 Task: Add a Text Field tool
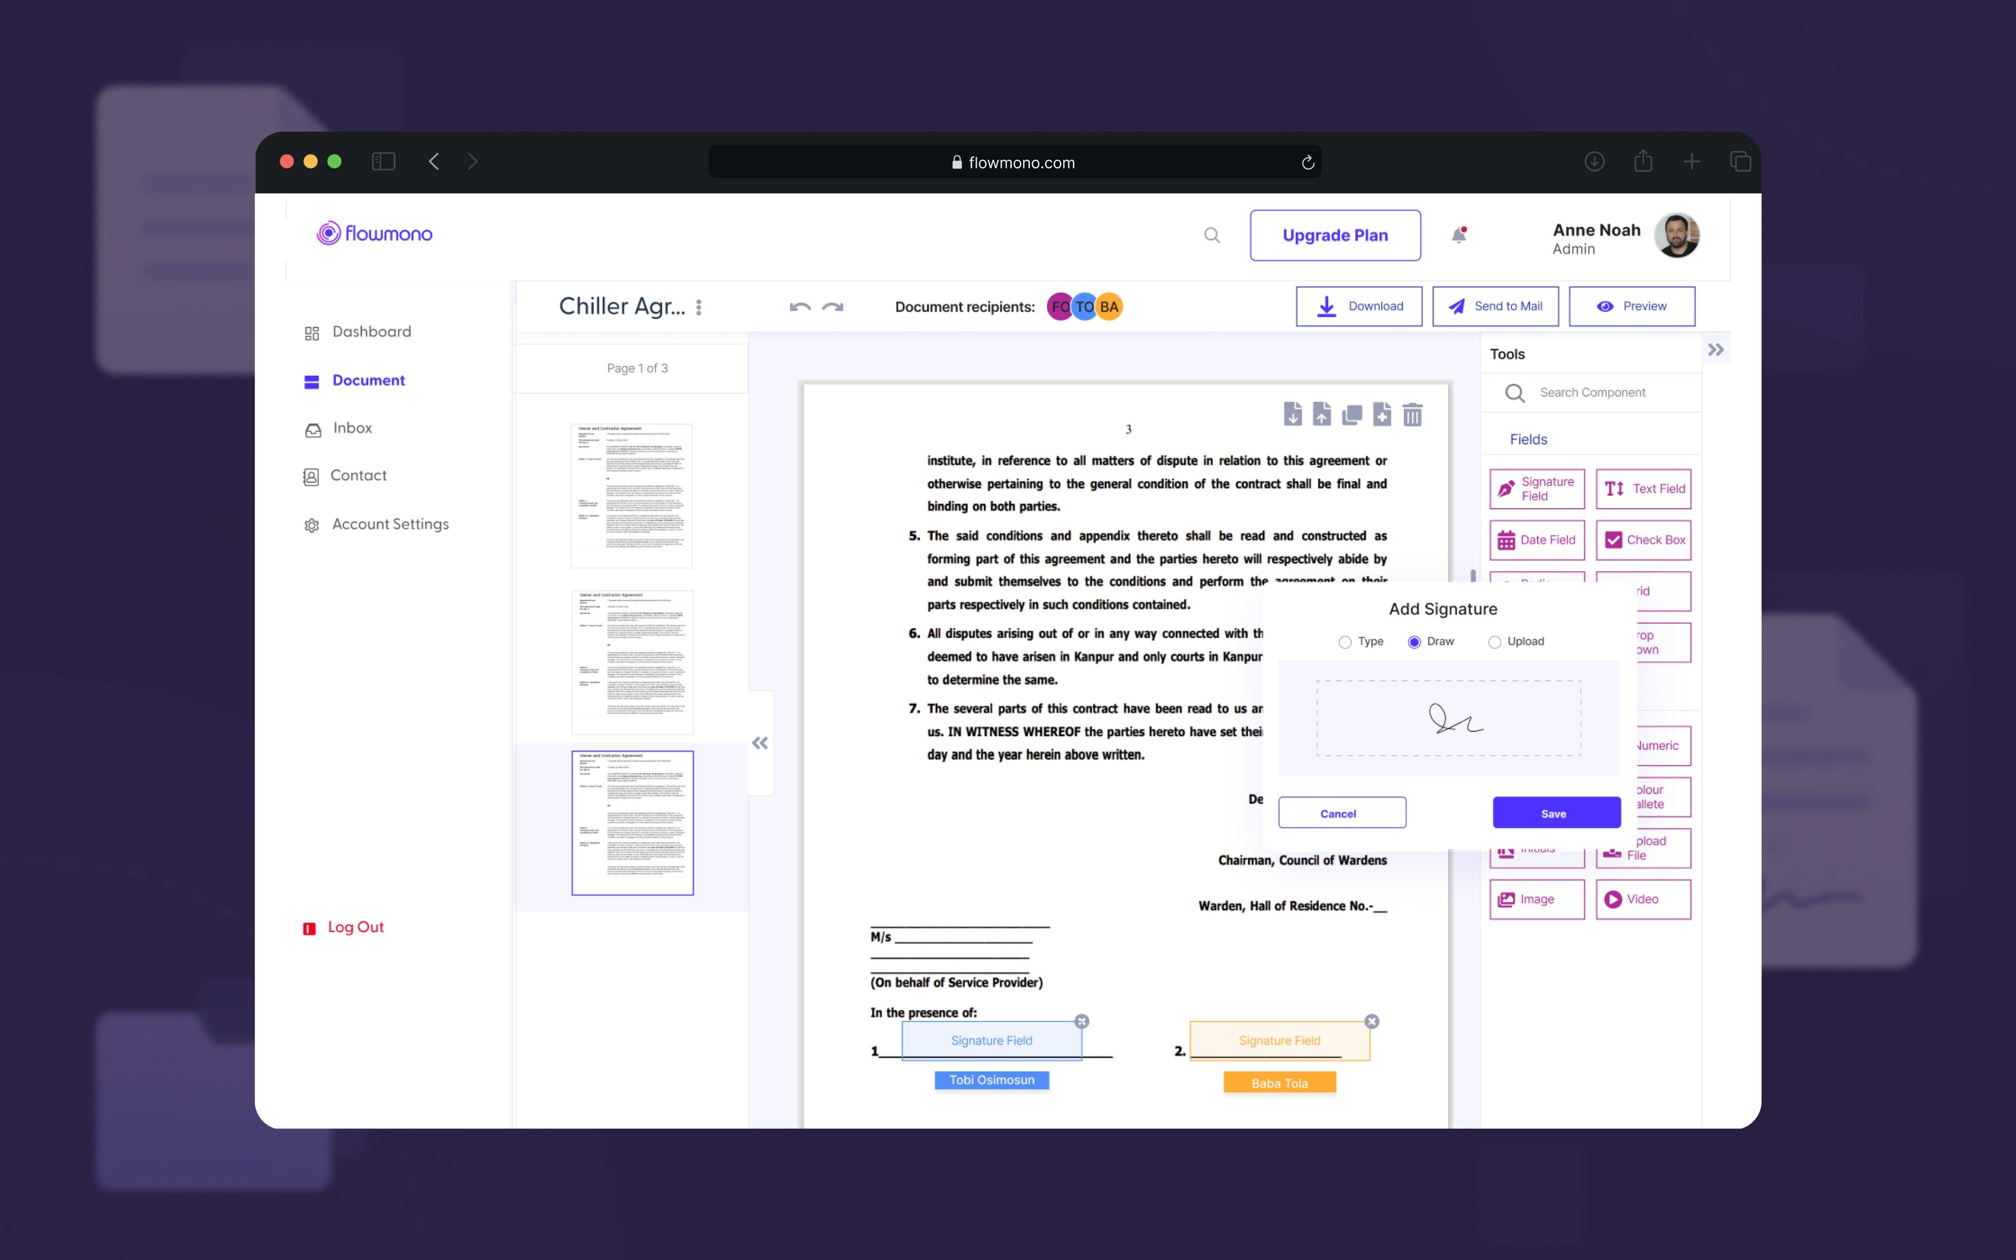(x=1644, y=489)
